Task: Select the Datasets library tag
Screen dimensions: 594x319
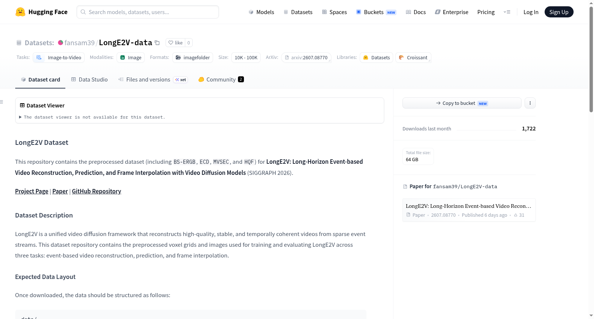Action: [376, 57]
